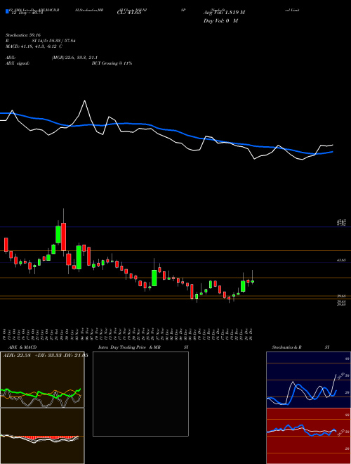Click the MACD histogram panel with red bars
Image resolution: width=351 pixels, height=464 pixels.
[42, 436]
